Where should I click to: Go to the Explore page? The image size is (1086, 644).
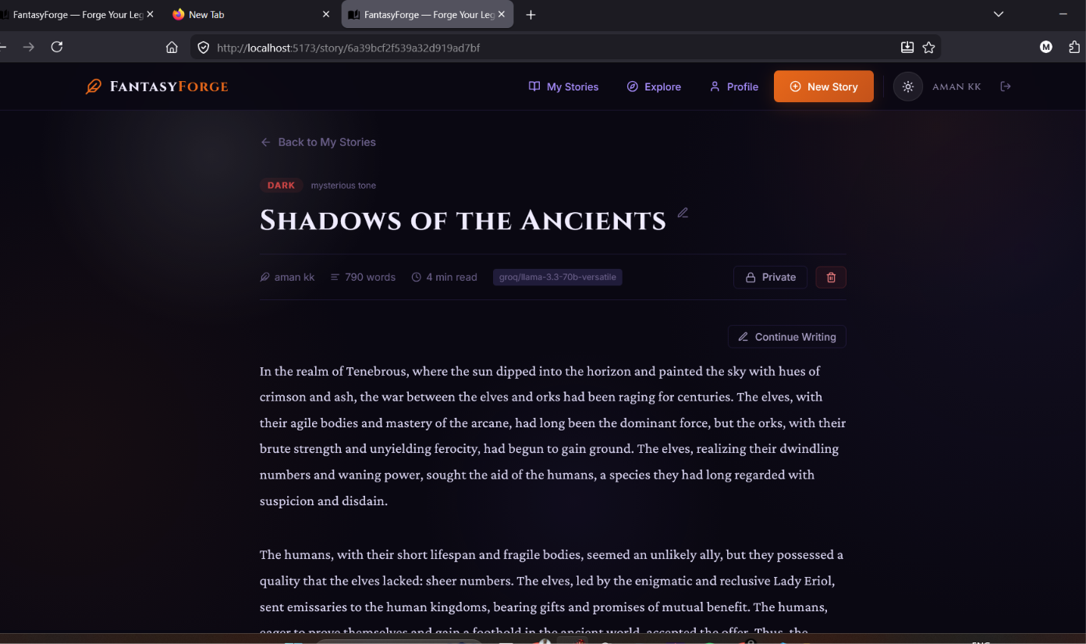654,87
